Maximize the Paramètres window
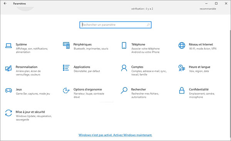The width and height of the screenshot is (231, 141). pos(216,3)
